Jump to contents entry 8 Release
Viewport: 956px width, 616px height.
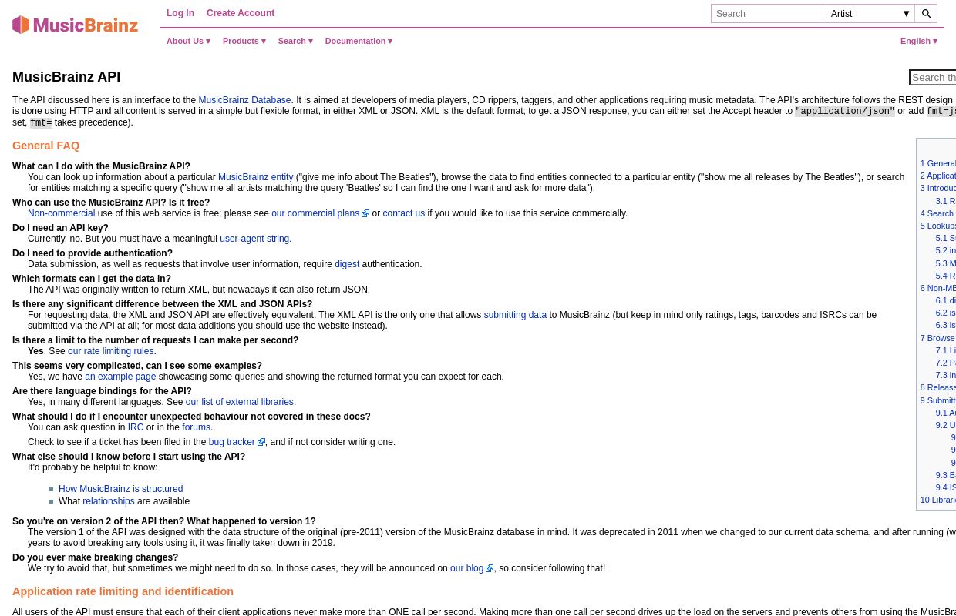pos(937,387)
